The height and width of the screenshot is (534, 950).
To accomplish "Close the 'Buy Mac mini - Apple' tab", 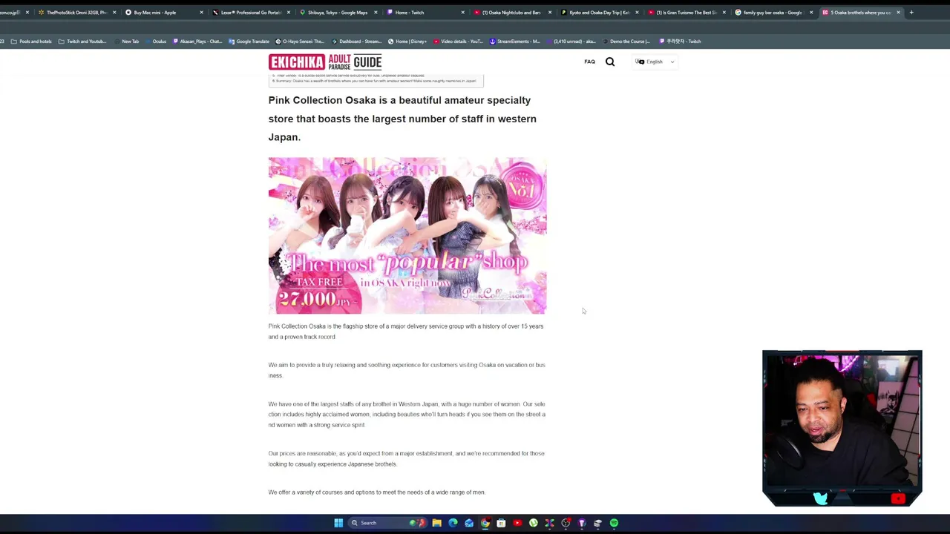I will 201,13.
